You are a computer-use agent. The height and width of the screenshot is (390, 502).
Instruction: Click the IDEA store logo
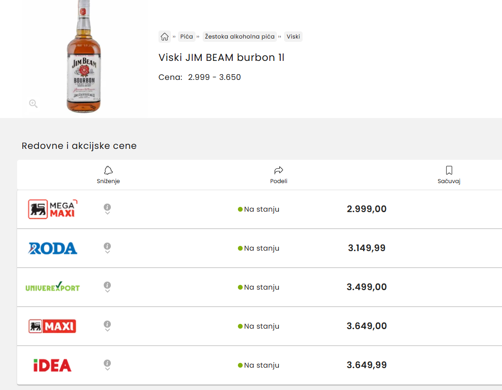(x=52, y=365)
